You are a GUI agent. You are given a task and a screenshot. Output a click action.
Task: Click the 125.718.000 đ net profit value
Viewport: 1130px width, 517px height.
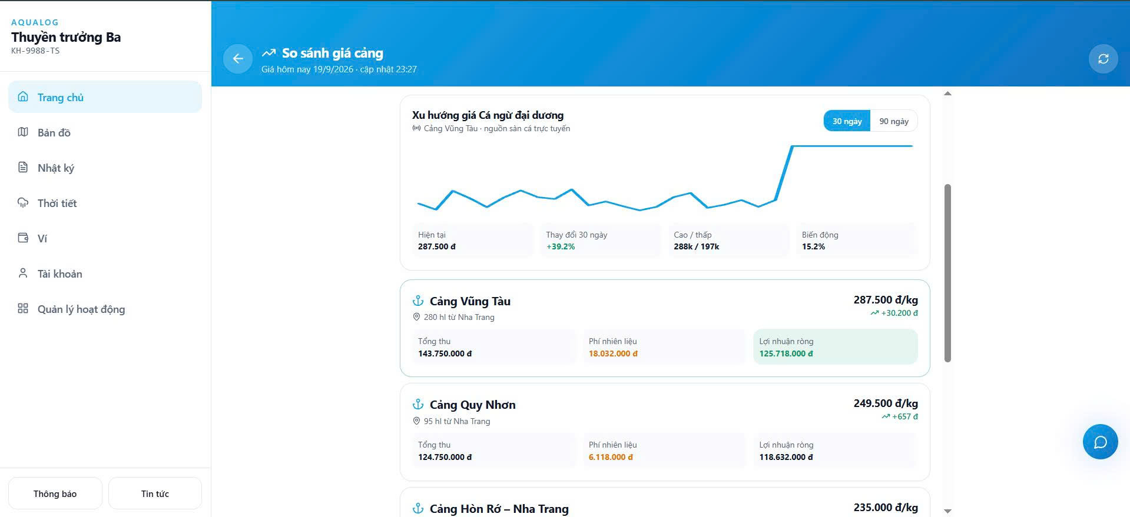click(786, 353)
